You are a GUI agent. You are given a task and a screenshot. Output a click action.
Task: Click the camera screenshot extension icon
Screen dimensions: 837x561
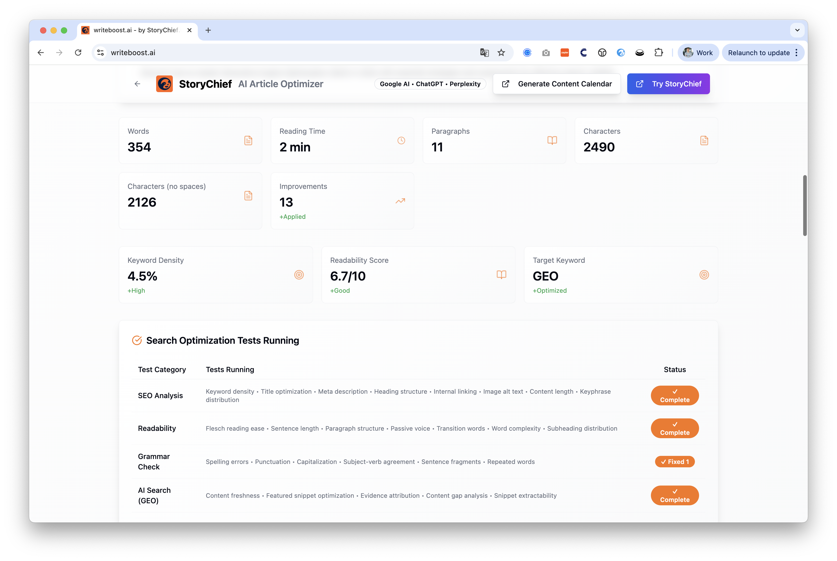[x=546, y=53]
